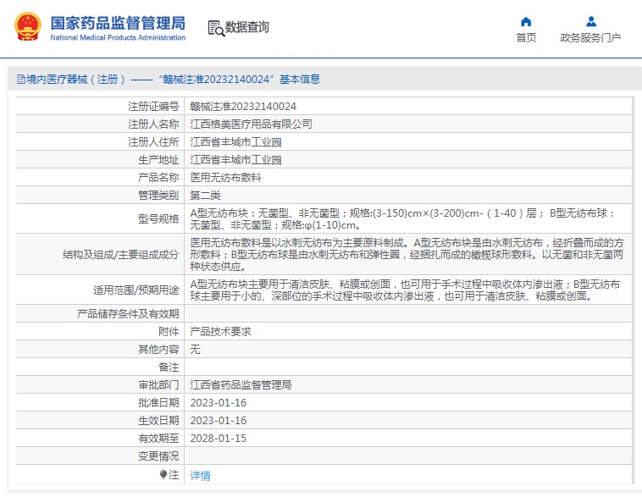
Task: Click the 审批部门 row label
Action: (158, 385)
